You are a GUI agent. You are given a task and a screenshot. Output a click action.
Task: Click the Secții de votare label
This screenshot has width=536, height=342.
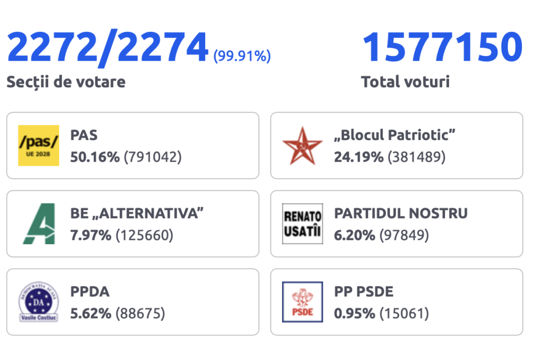(66, 82)
